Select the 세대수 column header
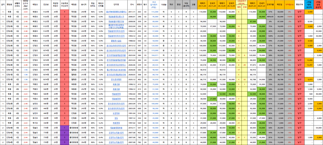 139,5
